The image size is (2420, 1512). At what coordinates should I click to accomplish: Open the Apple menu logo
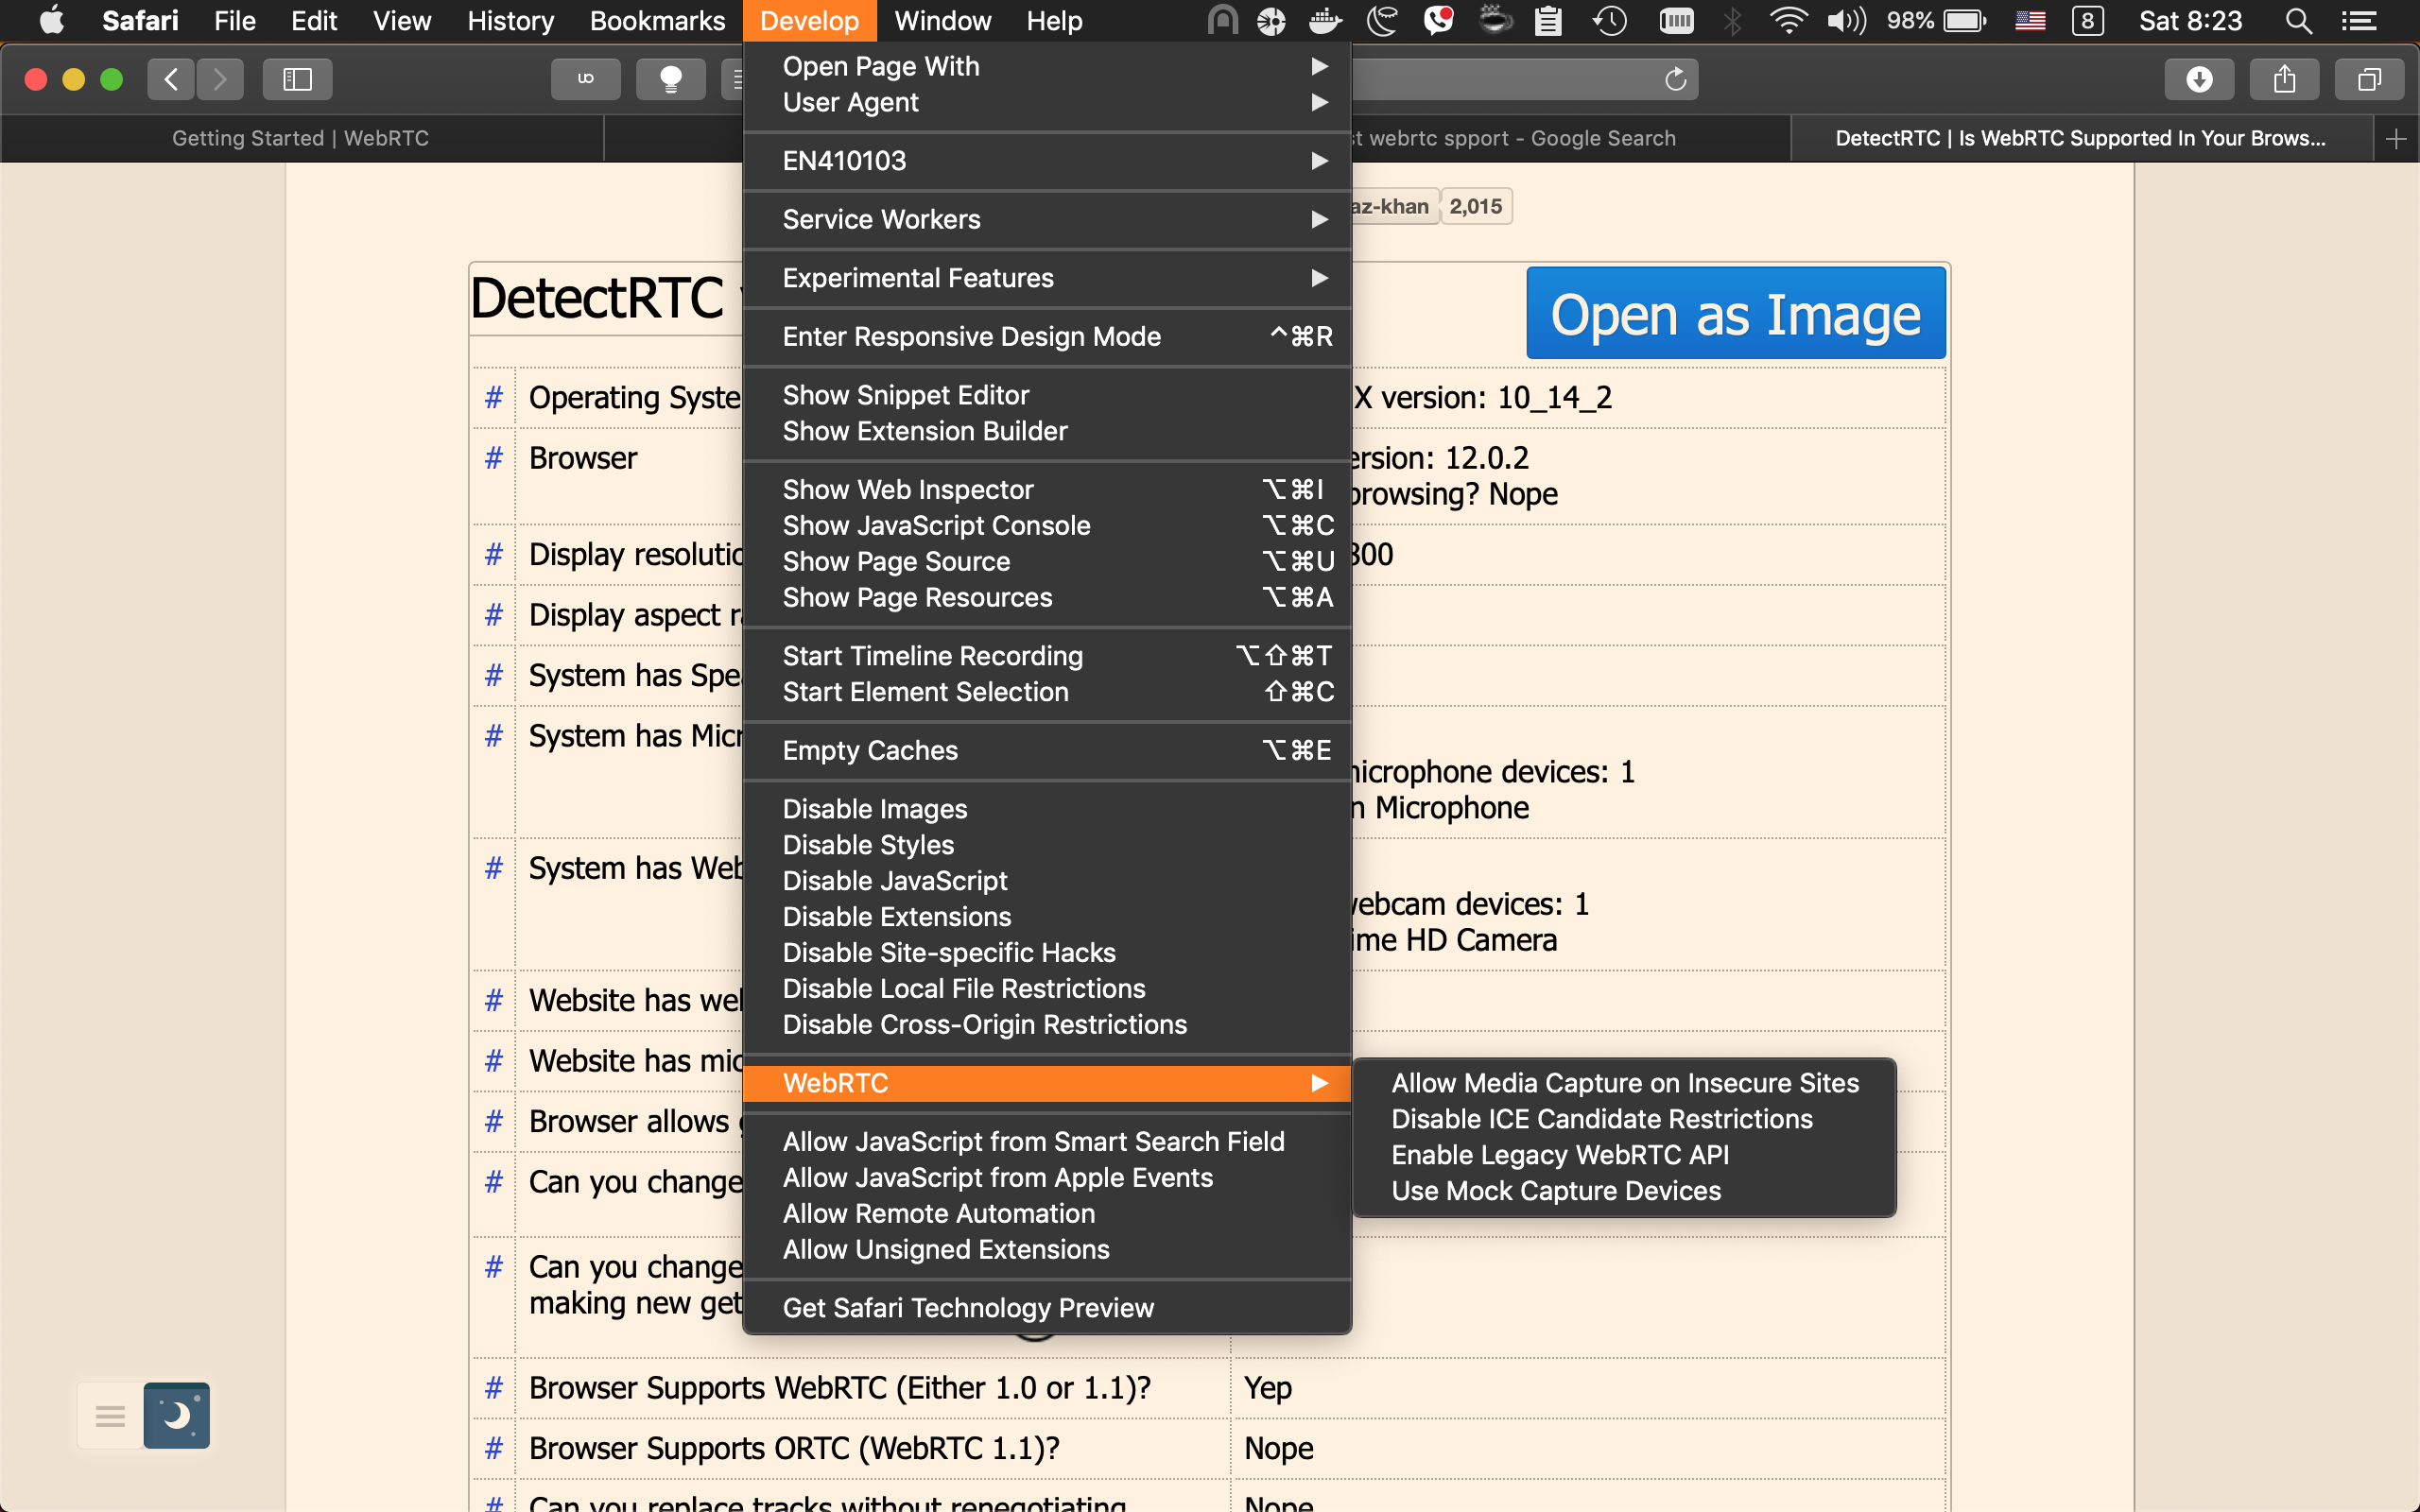(x=51, y=20)
